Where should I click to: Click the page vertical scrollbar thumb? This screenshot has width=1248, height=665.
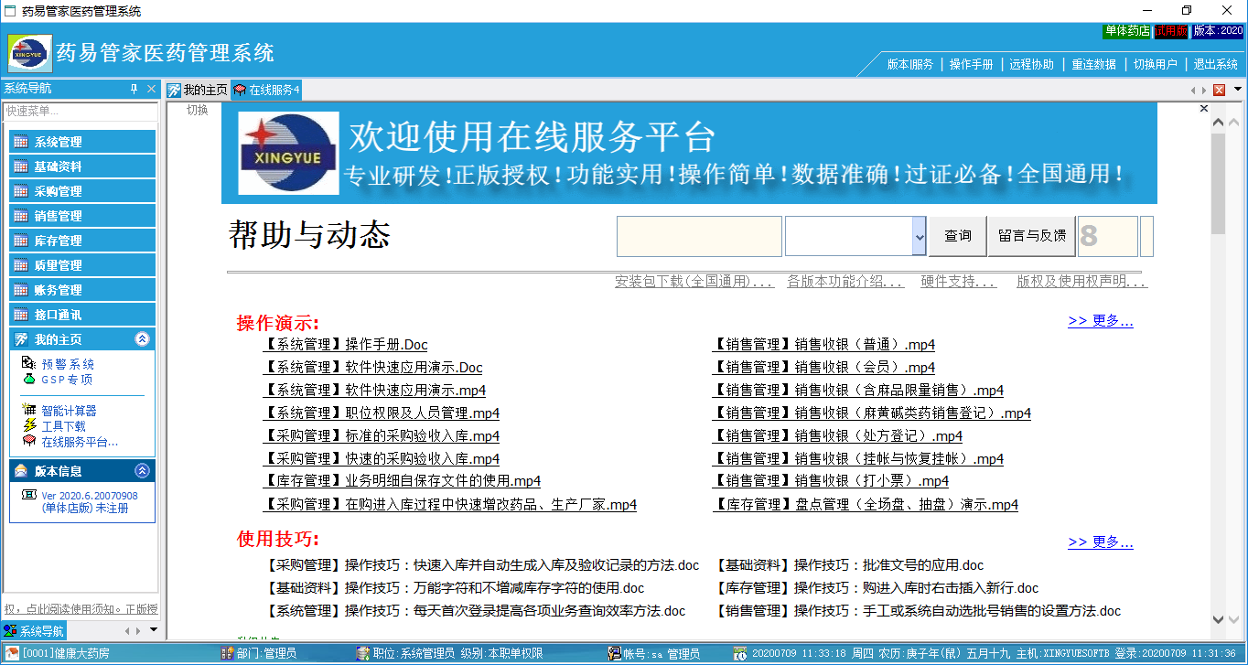(1218, 183)
